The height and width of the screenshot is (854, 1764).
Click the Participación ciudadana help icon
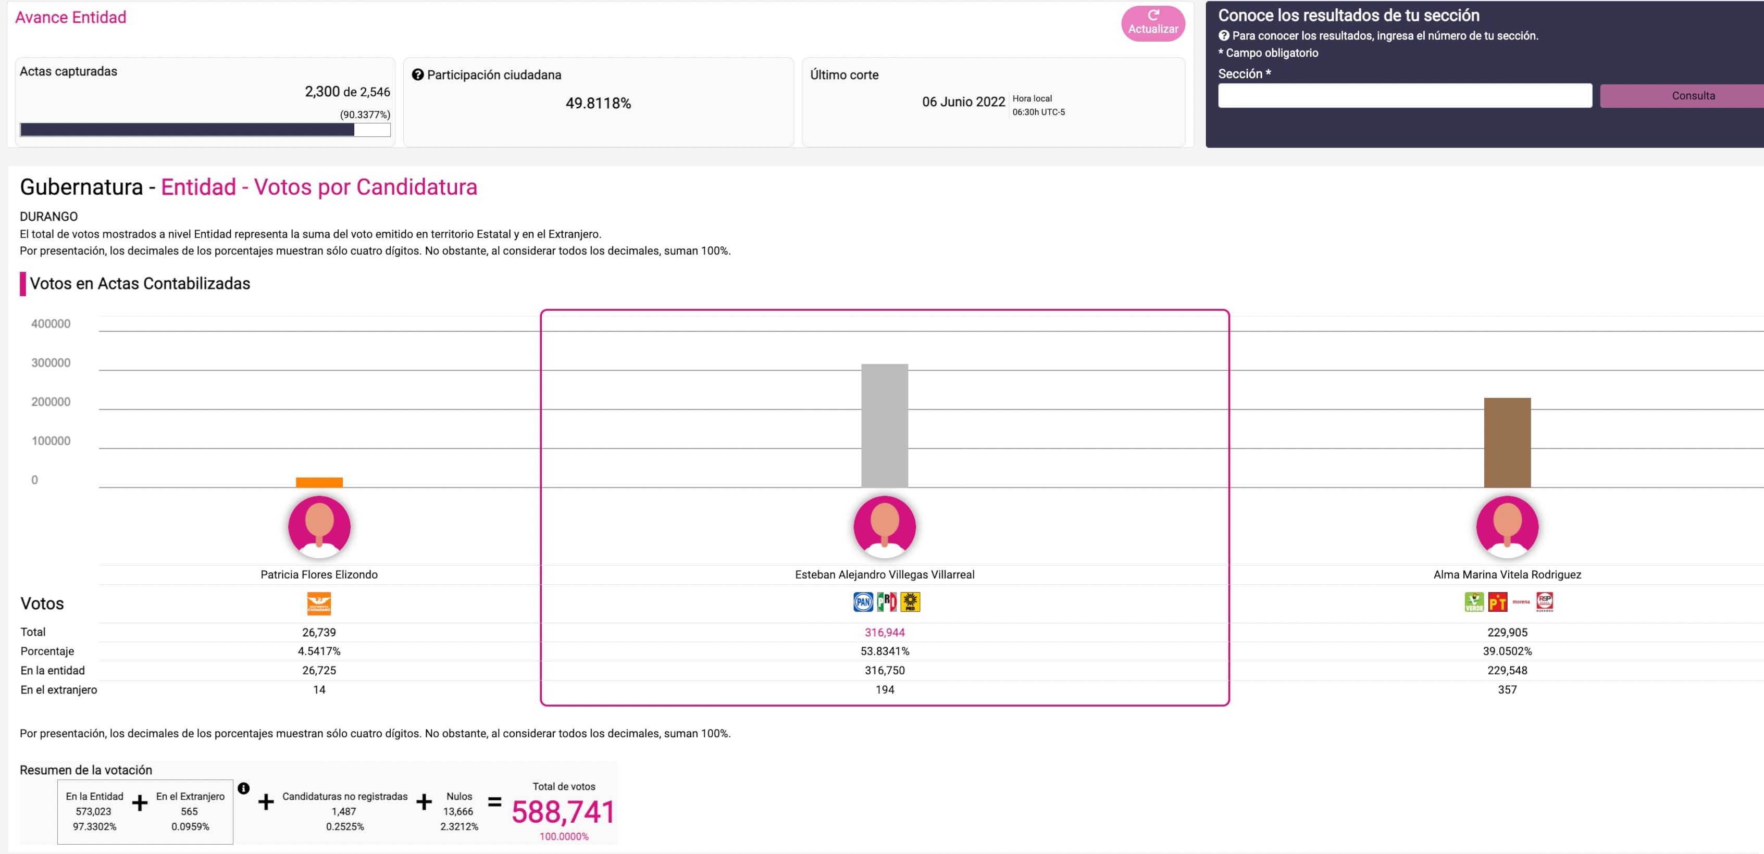(417, 74)
